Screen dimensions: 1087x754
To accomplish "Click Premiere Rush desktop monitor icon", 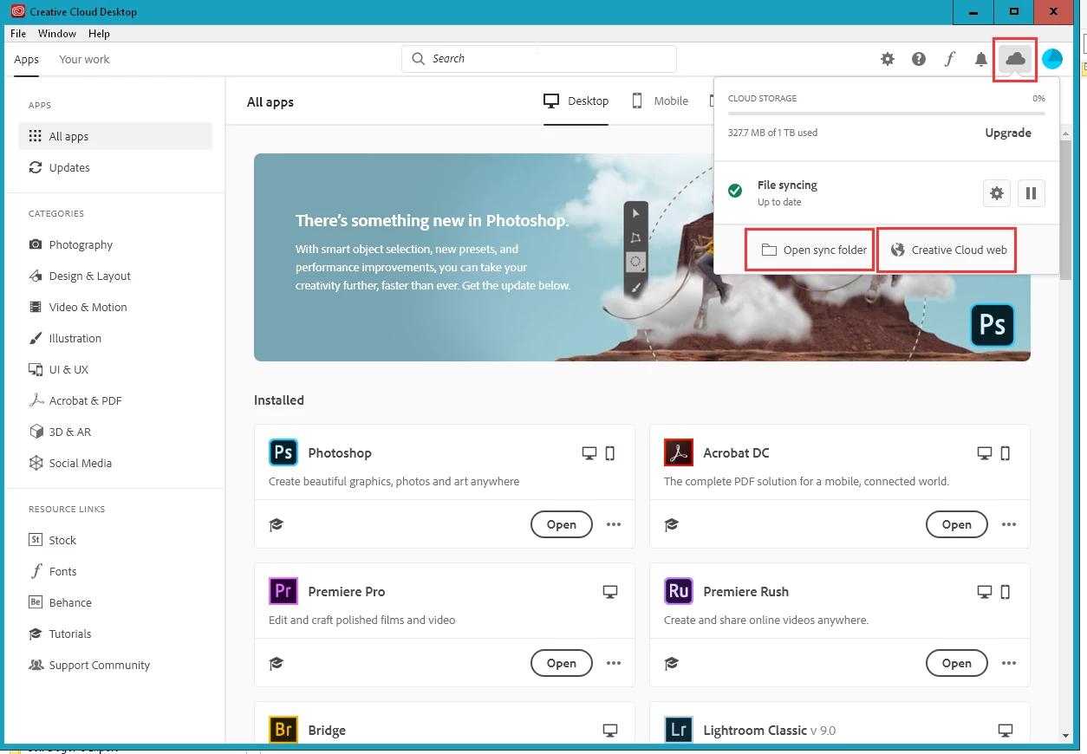I will pos(985,591).
